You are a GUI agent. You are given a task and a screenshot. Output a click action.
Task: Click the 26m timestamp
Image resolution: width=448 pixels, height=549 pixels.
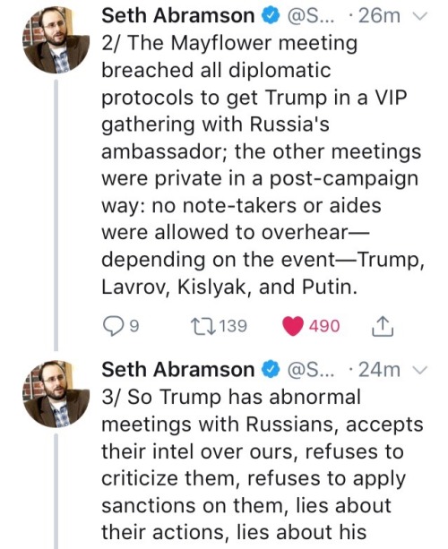[379, 16]
